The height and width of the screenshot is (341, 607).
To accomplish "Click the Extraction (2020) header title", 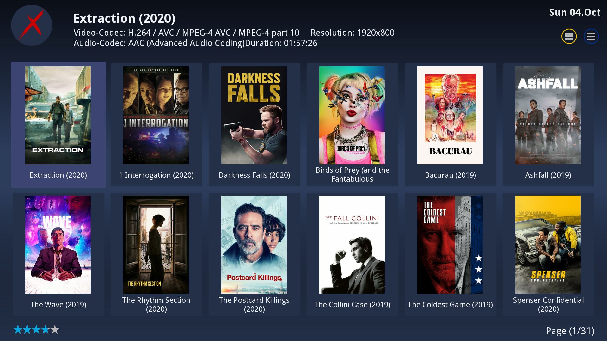I will tap(124, 18).
